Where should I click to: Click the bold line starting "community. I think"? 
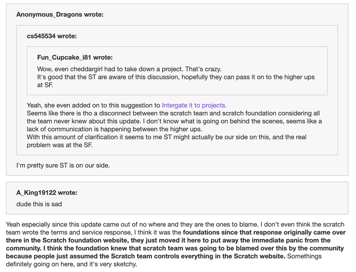pos(175,248)
